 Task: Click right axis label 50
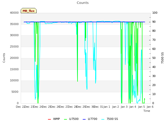pyautogui.click(x=154, y=58)
